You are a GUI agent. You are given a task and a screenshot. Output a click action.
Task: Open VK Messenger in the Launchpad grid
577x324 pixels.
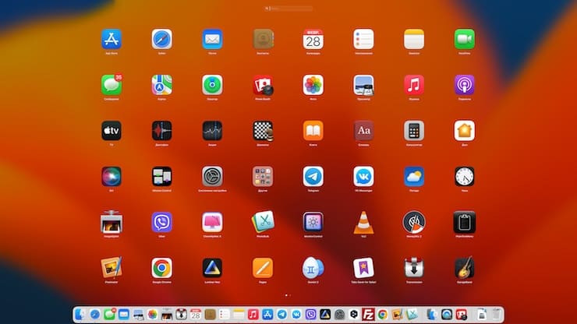click(363, 177)
